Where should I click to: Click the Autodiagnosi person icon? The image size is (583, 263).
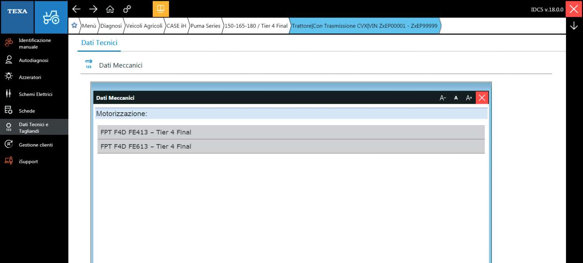[x=9, y=60]
